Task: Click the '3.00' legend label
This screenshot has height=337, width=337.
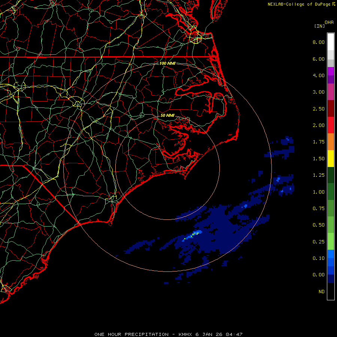Action: (x=319, y=92)
